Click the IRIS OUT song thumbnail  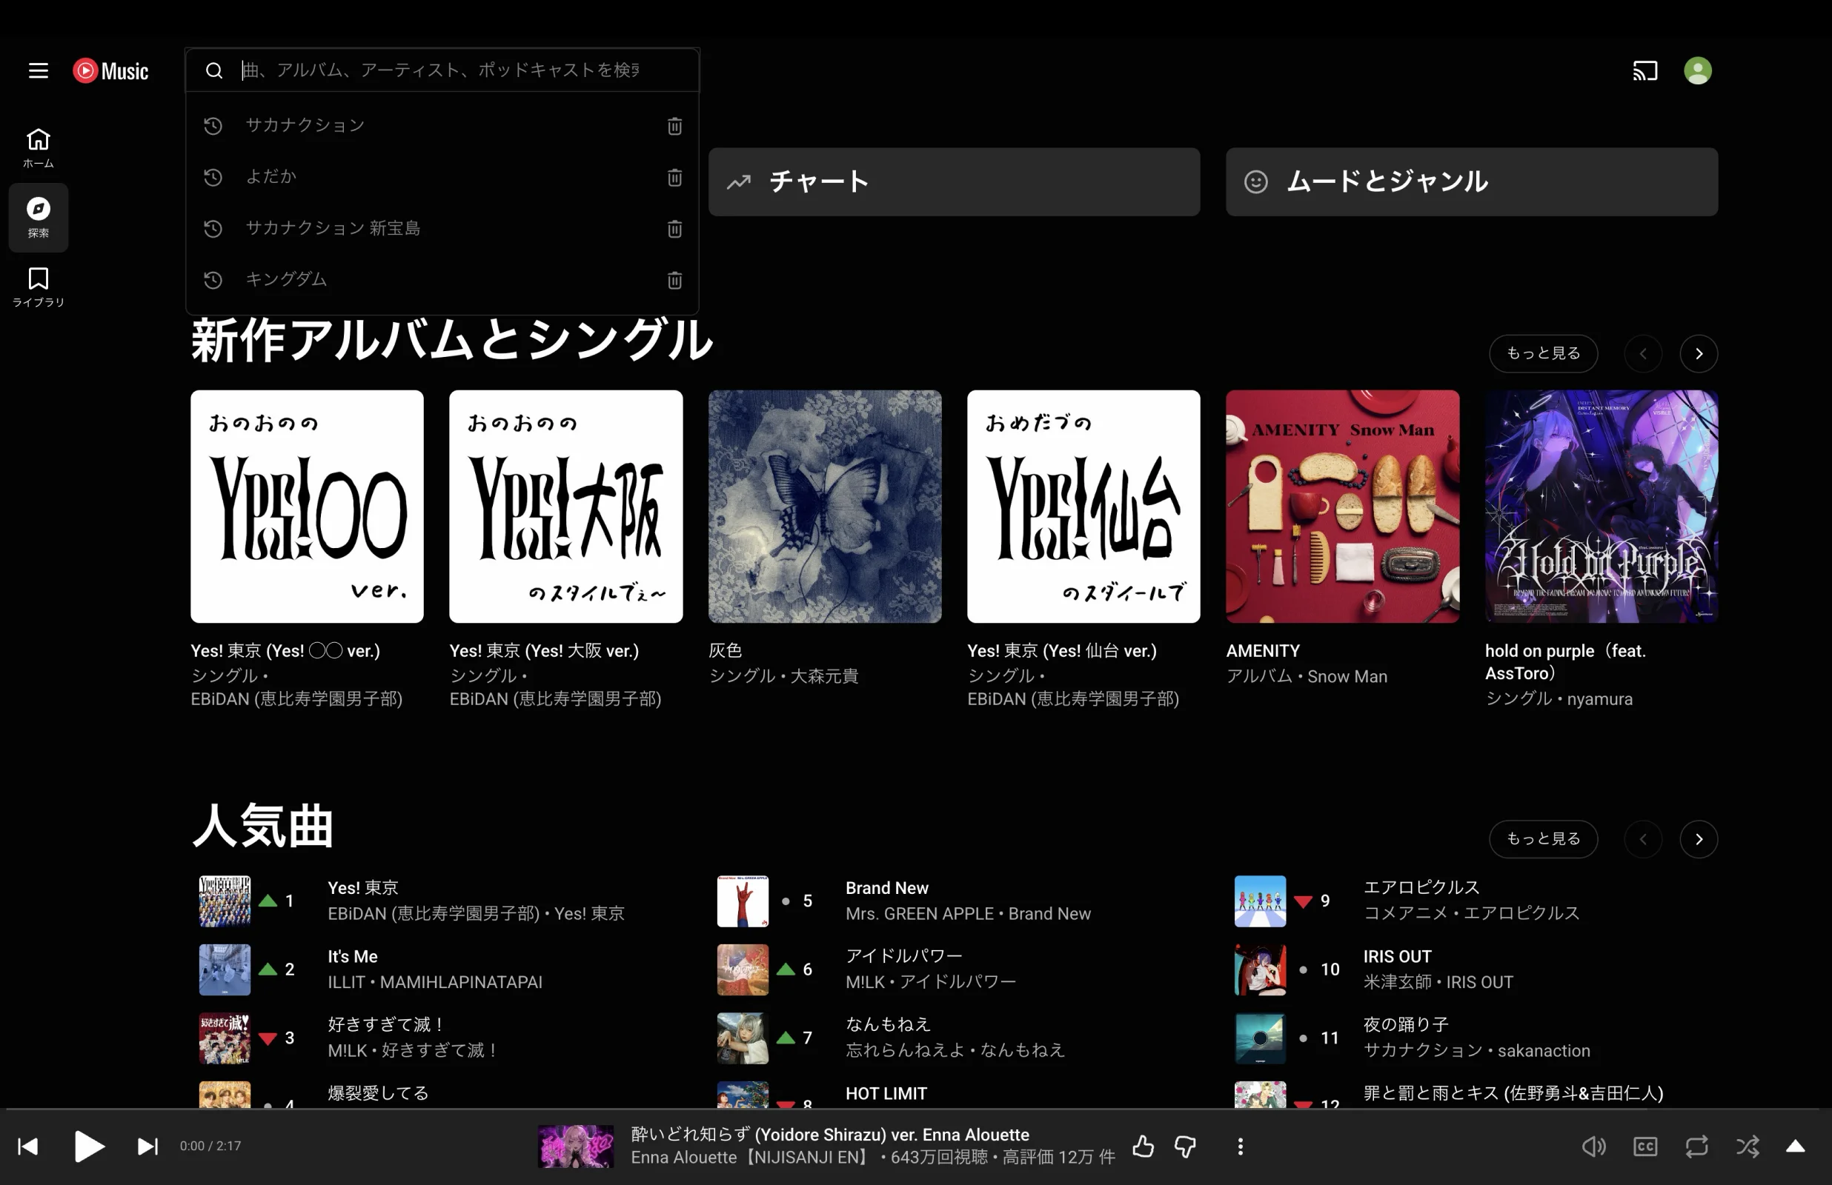(1259, 969)
